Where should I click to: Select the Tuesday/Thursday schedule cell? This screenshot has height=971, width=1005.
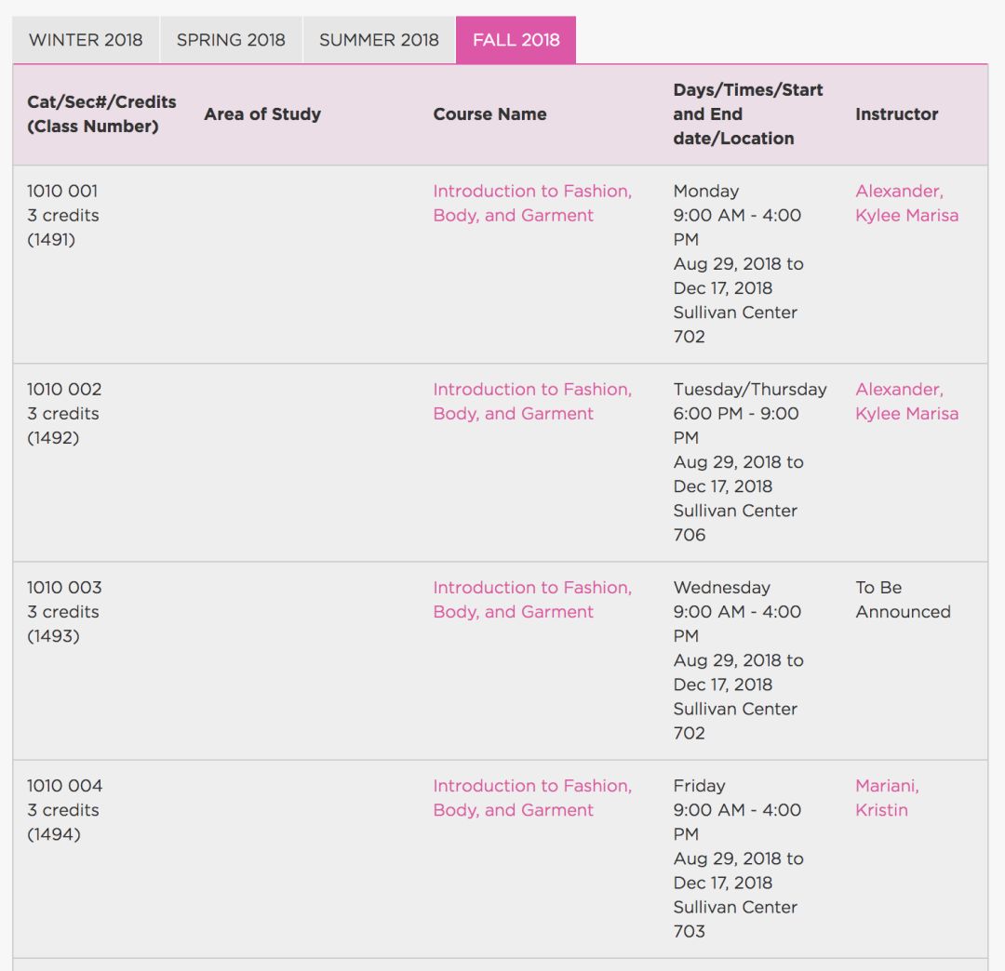(x=750, y=462)
